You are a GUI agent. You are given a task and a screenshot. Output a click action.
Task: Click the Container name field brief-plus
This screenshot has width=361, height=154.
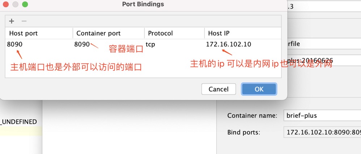coord(322,116)
